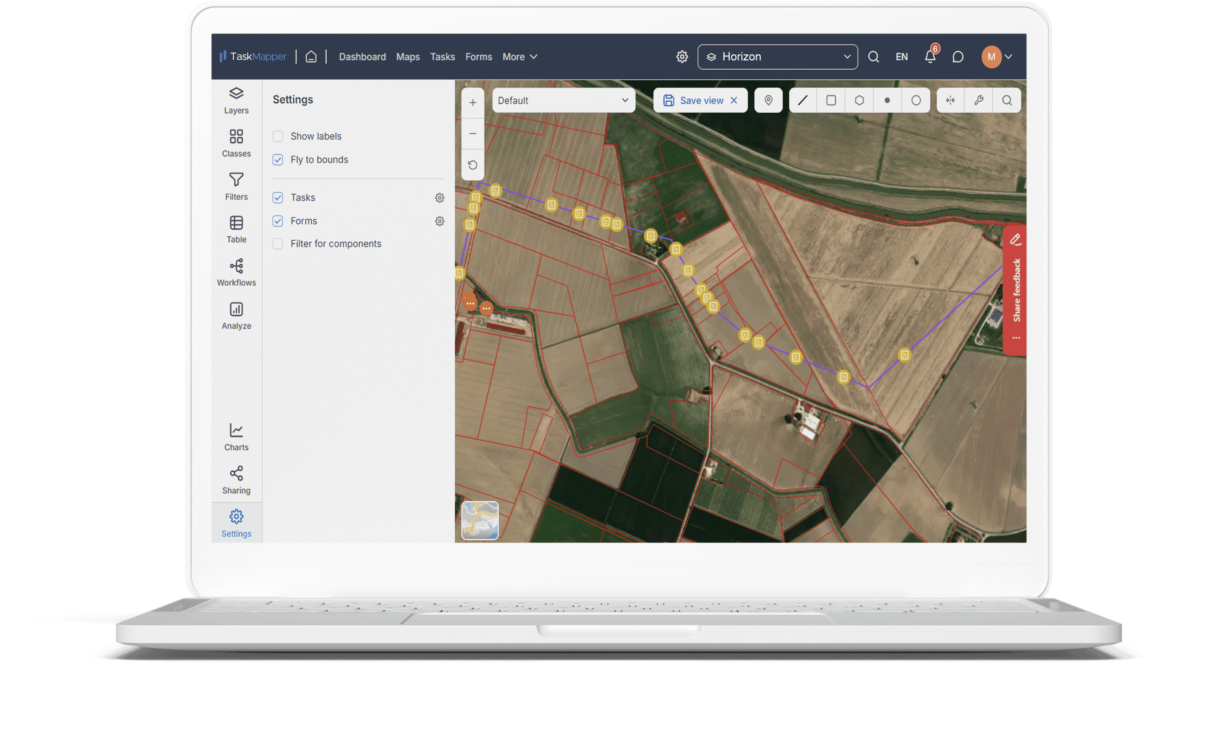Select the Settings sidebar item
Image resolution: width=1221 pixels, height=743 pixels.
236,523
